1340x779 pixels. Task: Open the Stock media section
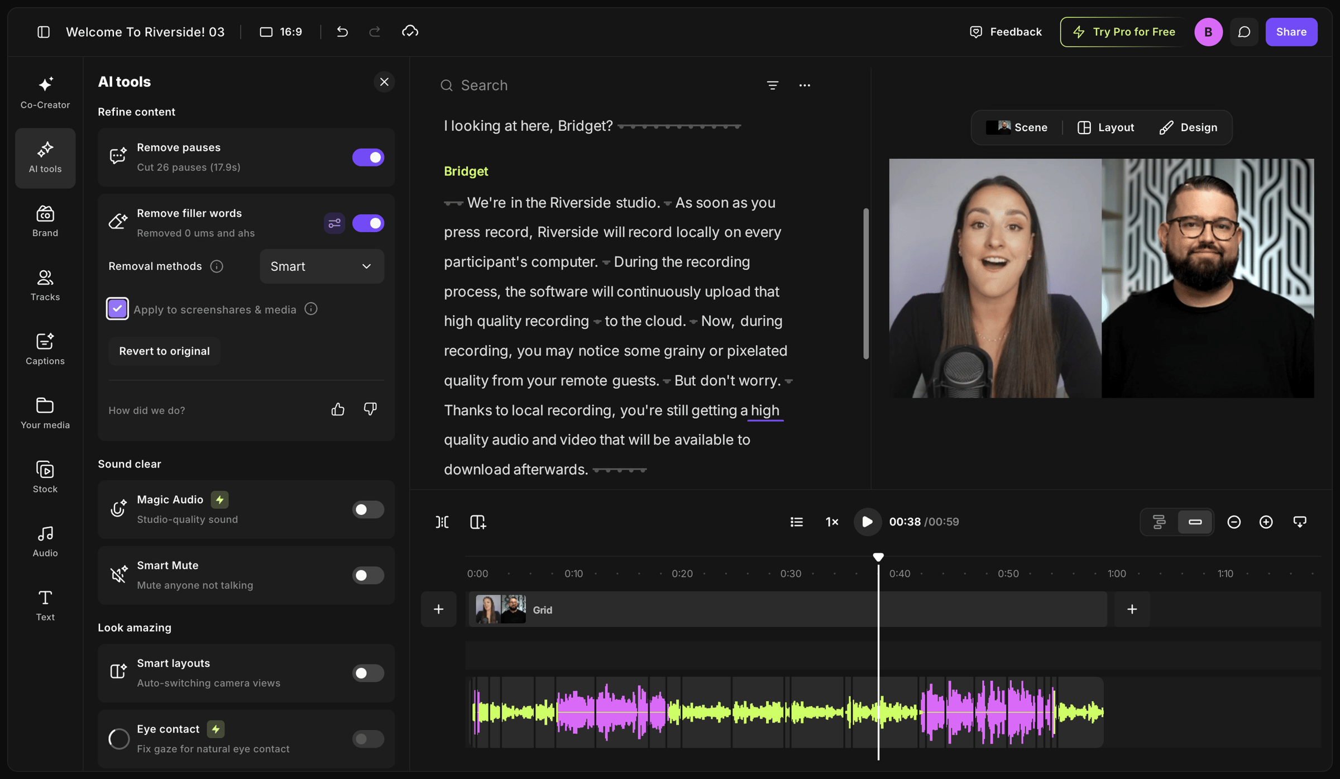[45, 477]
